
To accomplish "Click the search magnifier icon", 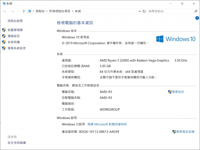I will click(x=196, y=11).
